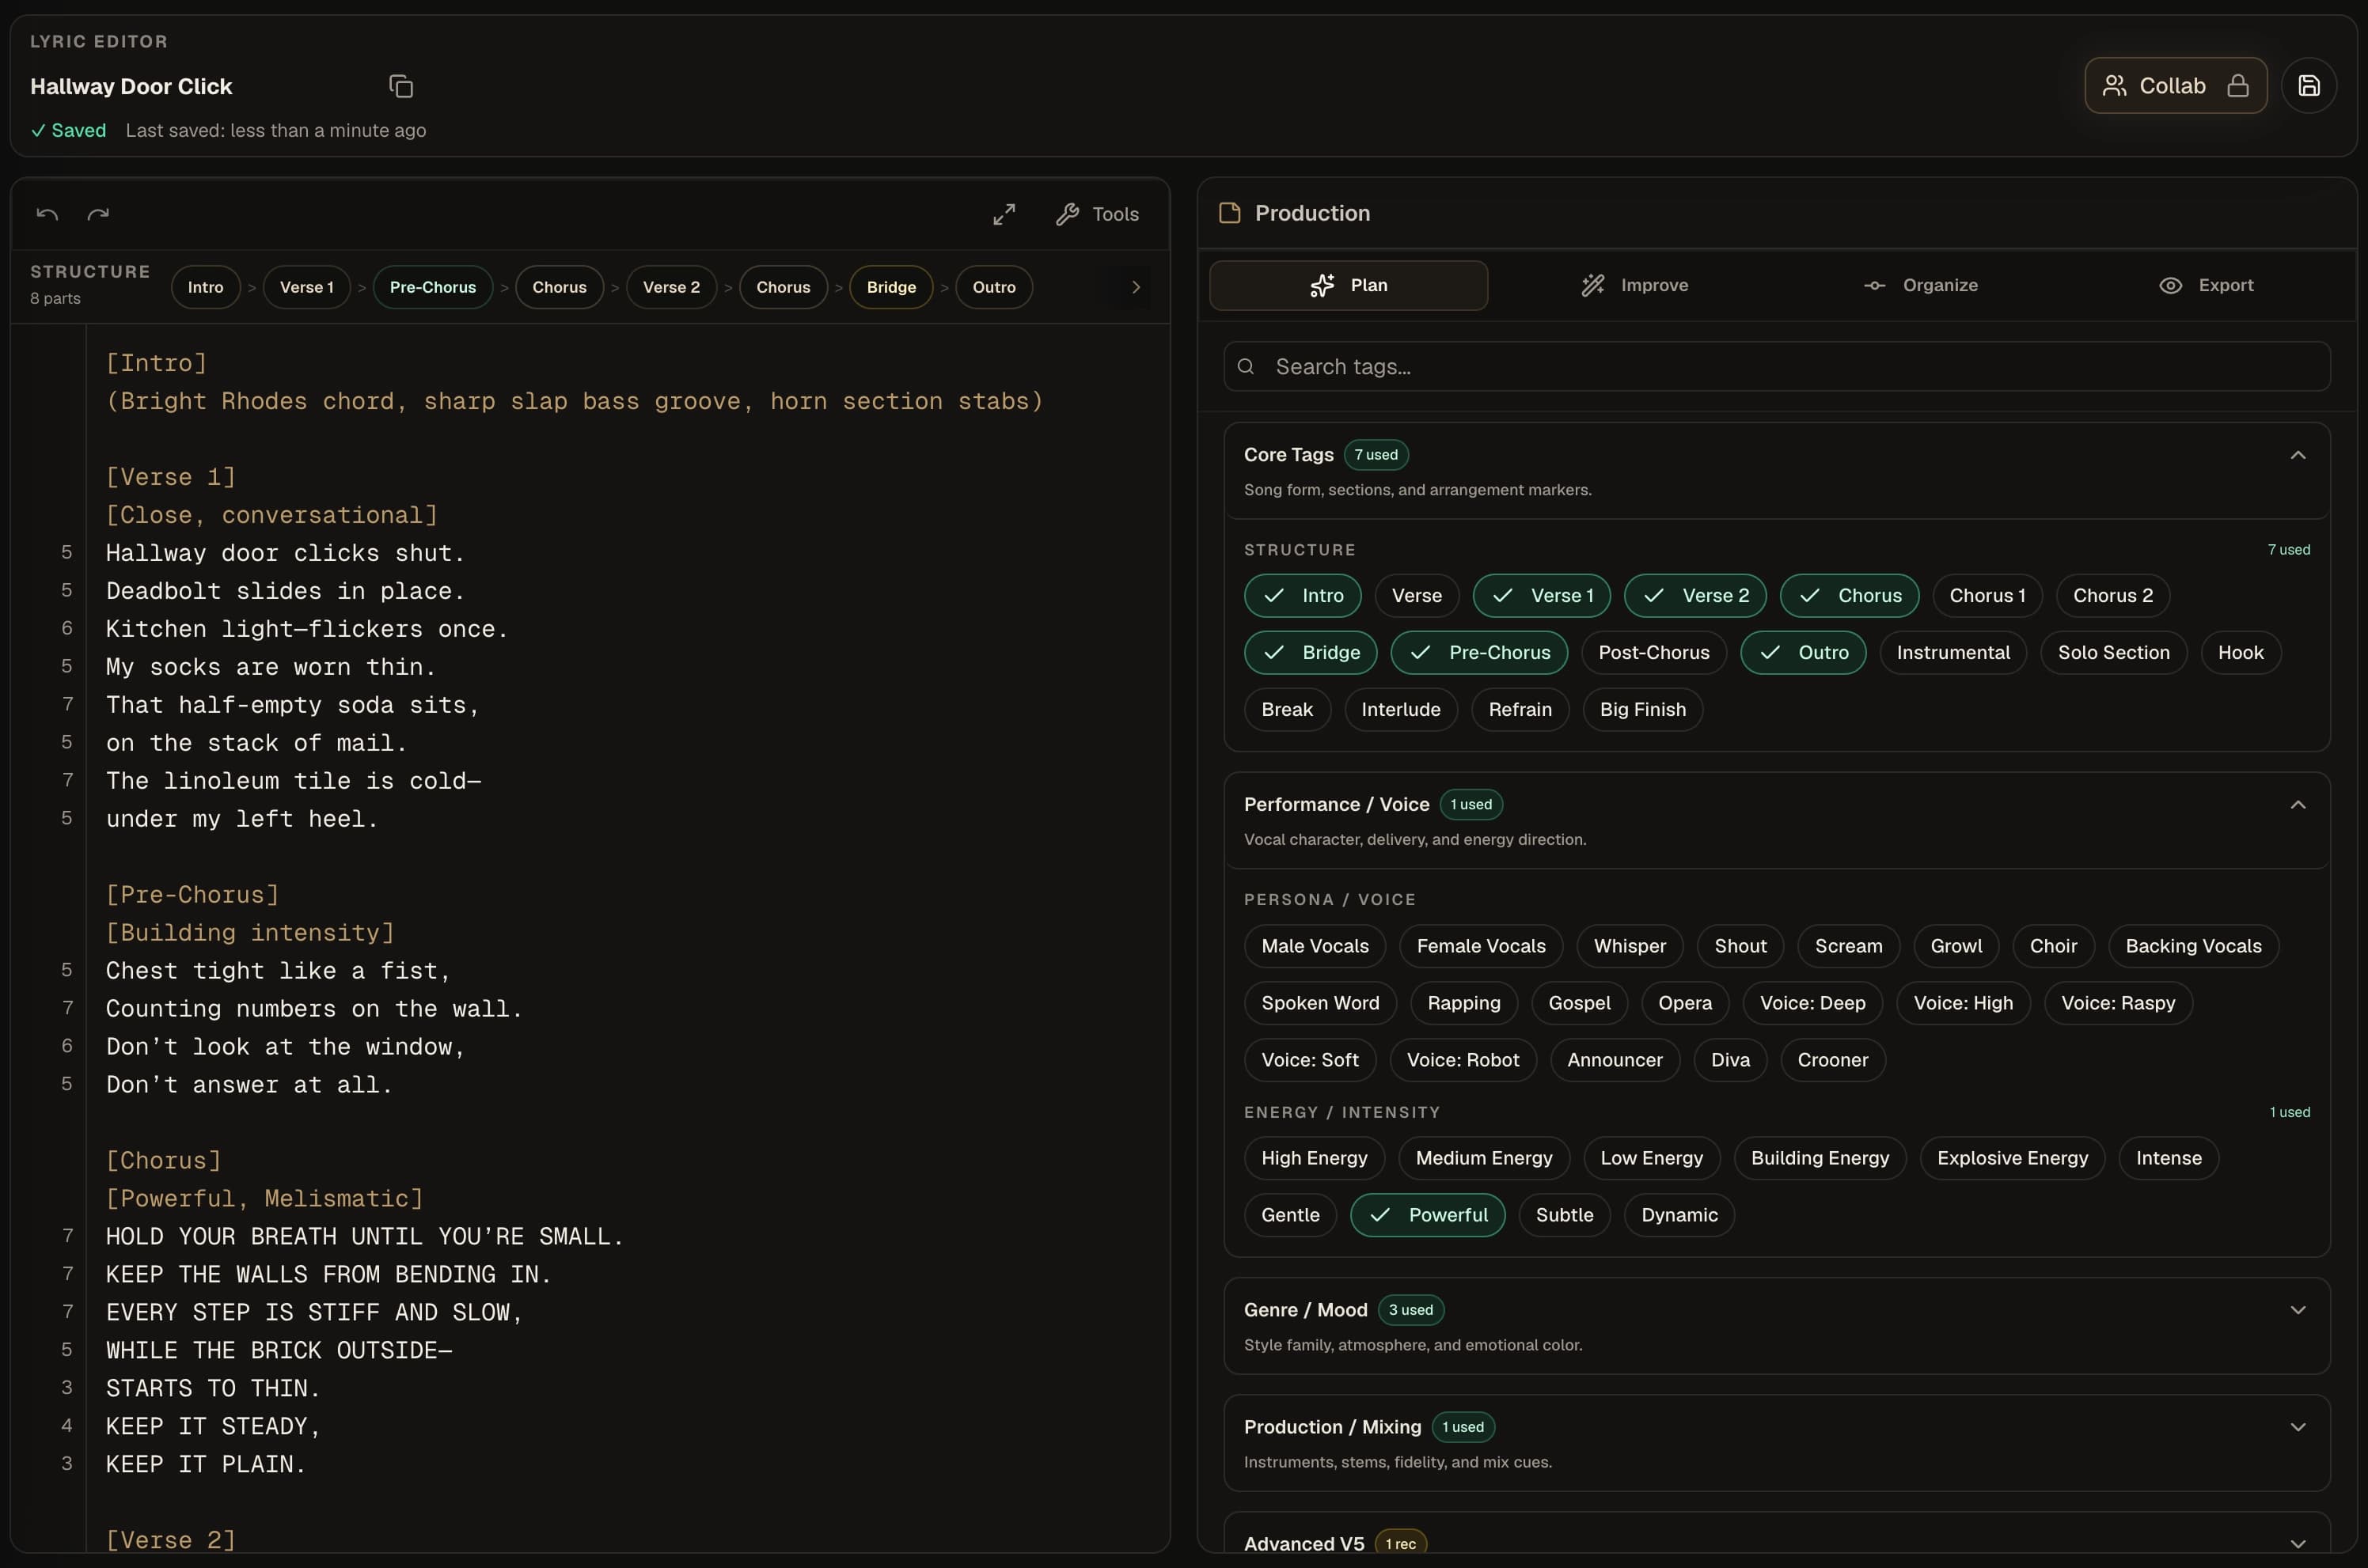Click lyric line 'Hallway door clicks shut.'
This screenshot has width=2368, height=1568.
285,553
